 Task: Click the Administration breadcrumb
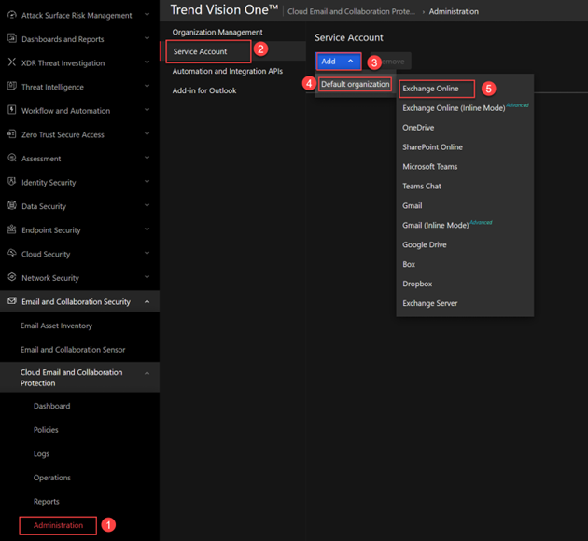pyautogui.click(x=454, y=11)
